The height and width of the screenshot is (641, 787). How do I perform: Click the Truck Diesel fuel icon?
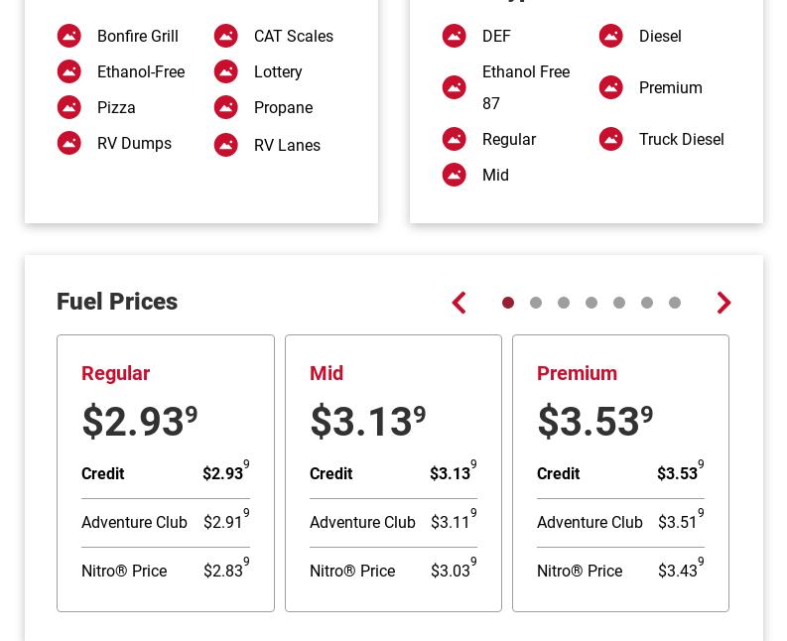pyautogui.click(x=610, y=139)
